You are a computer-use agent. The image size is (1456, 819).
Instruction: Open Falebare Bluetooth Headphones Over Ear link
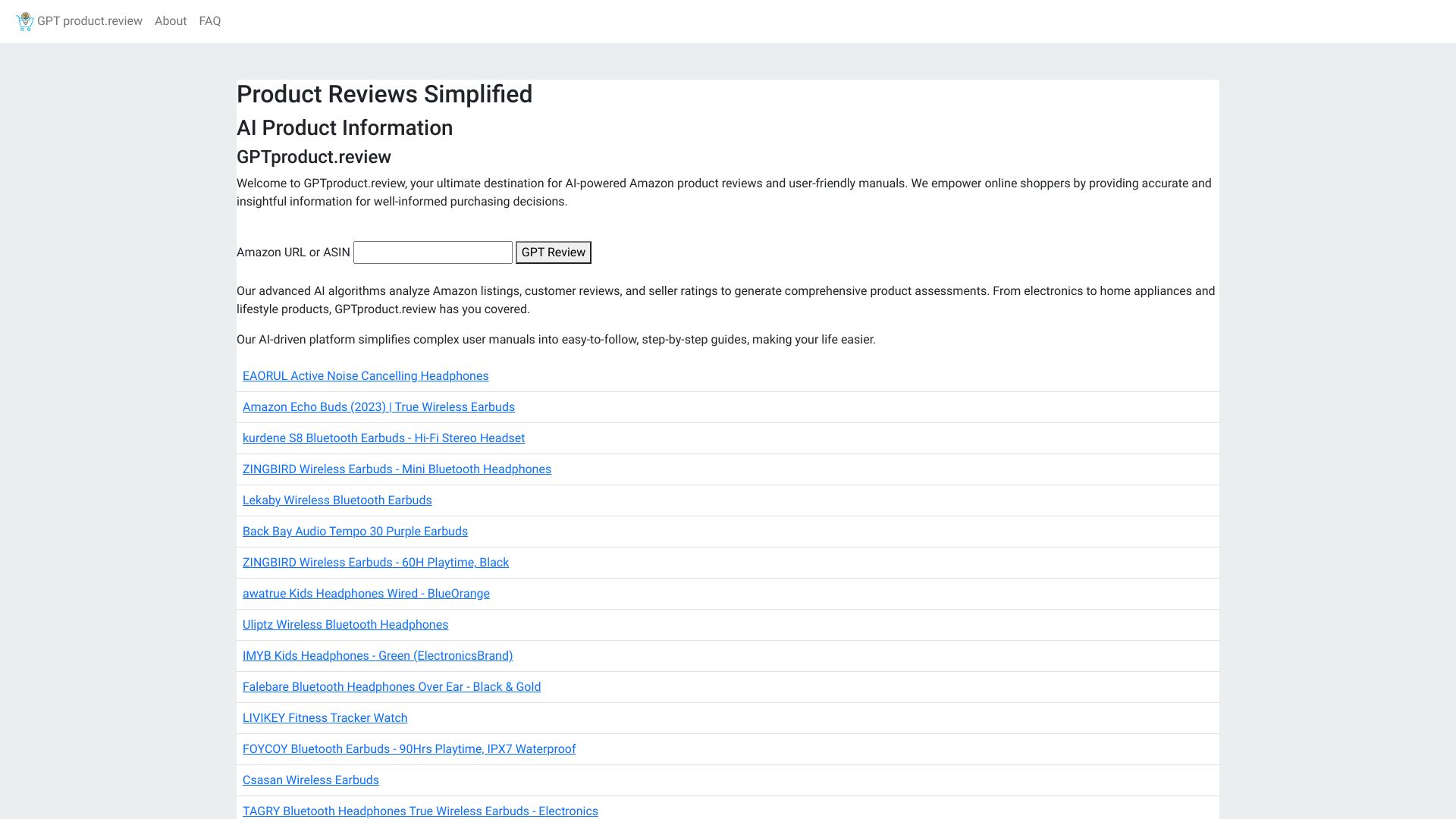pos(391,687)
